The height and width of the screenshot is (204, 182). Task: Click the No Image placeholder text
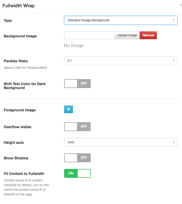point(74,46)
